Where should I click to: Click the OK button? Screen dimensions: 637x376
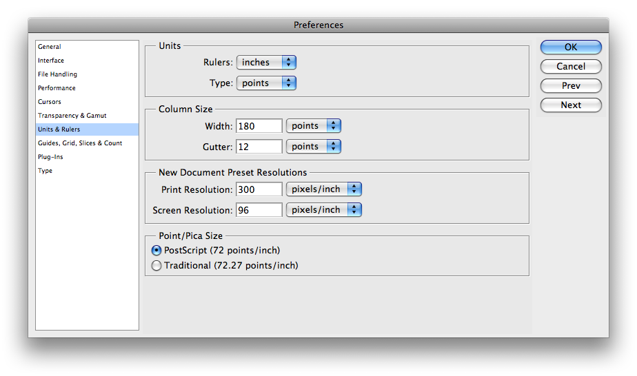[x=571, y=47]
